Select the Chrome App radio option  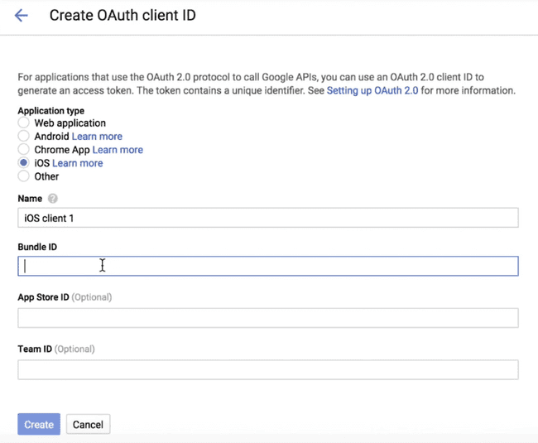(24, 150)
